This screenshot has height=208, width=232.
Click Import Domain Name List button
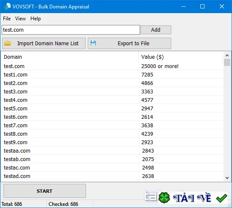44,43
